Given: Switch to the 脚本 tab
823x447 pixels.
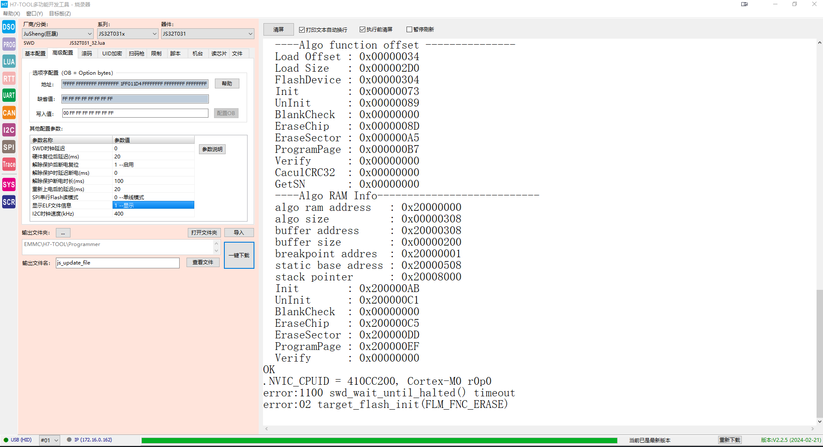Looking at the screenshot, I should (175, 54).
